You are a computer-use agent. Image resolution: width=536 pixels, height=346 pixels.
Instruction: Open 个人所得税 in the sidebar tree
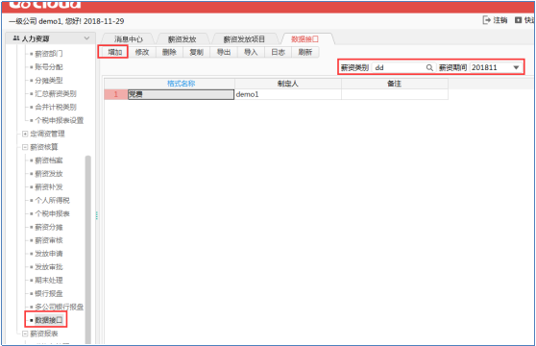[52, 200]
